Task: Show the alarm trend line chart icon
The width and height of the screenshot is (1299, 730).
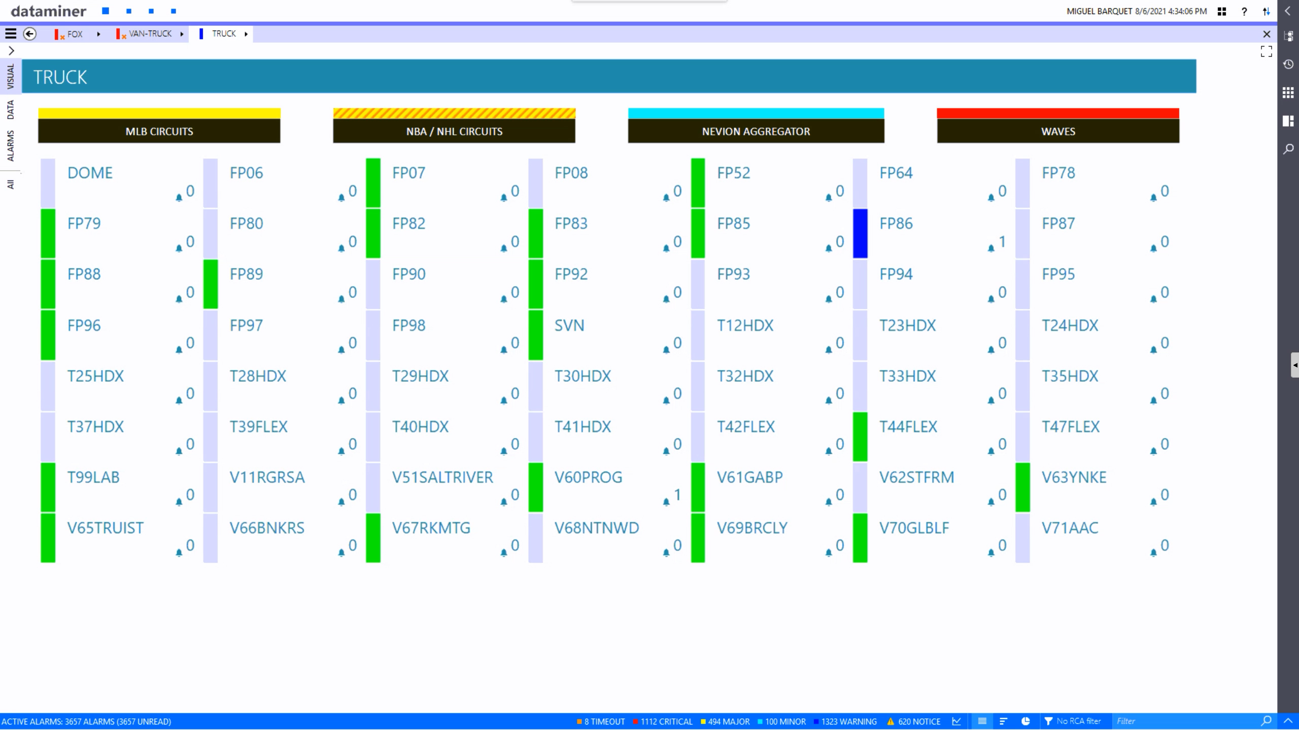Action: [x=956, y=721]
